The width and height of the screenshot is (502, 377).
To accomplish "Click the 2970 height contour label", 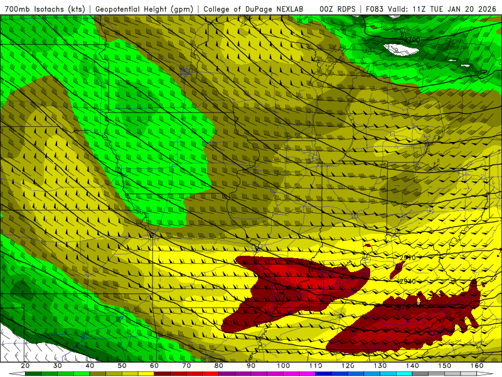I will click(401, 307).
